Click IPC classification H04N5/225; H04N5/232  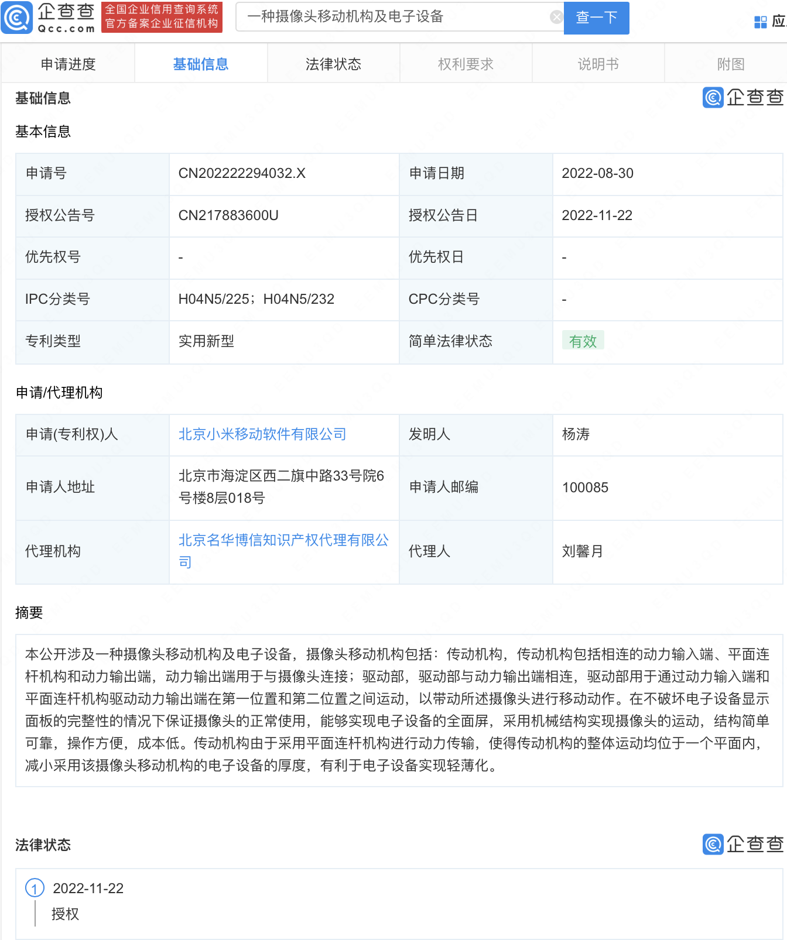[x=256, y=299]
